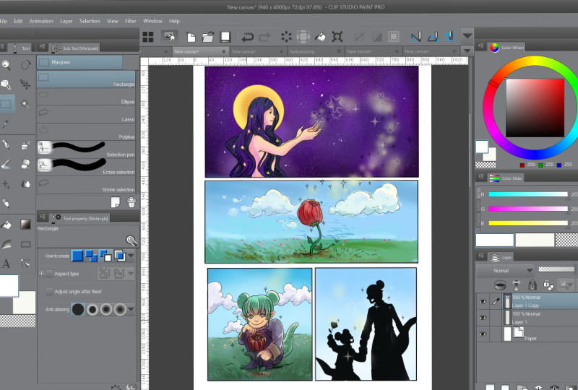
Task: Select the Operation object tool
Action: [6, 84]
